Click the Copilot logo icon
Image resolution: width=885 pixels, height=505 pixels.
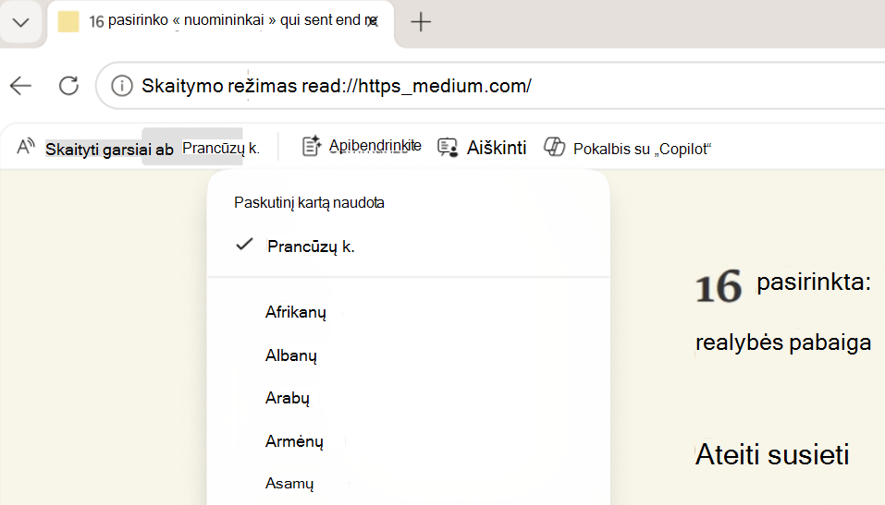pos(554,147)
